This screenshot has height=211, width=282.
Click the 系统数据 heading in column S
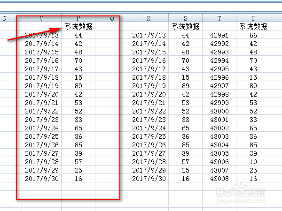coord(186,27)
